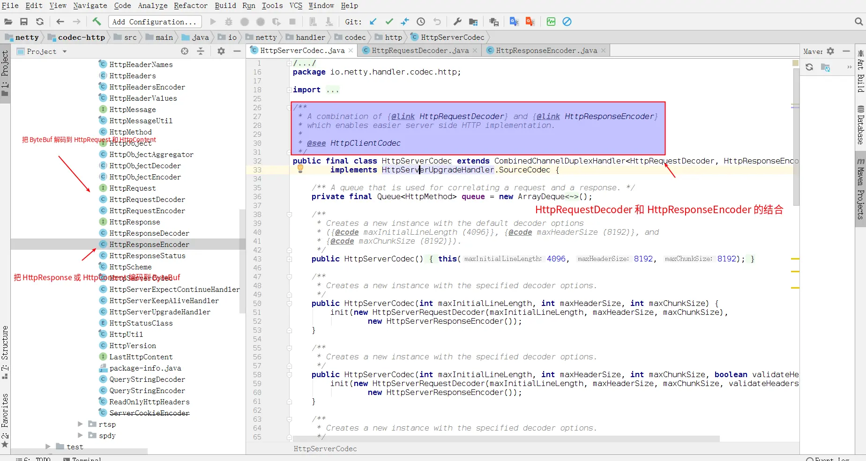This screenshot has width=866, height=461.
Task: Commit changes with the Git checkmark
Action: 389,22
